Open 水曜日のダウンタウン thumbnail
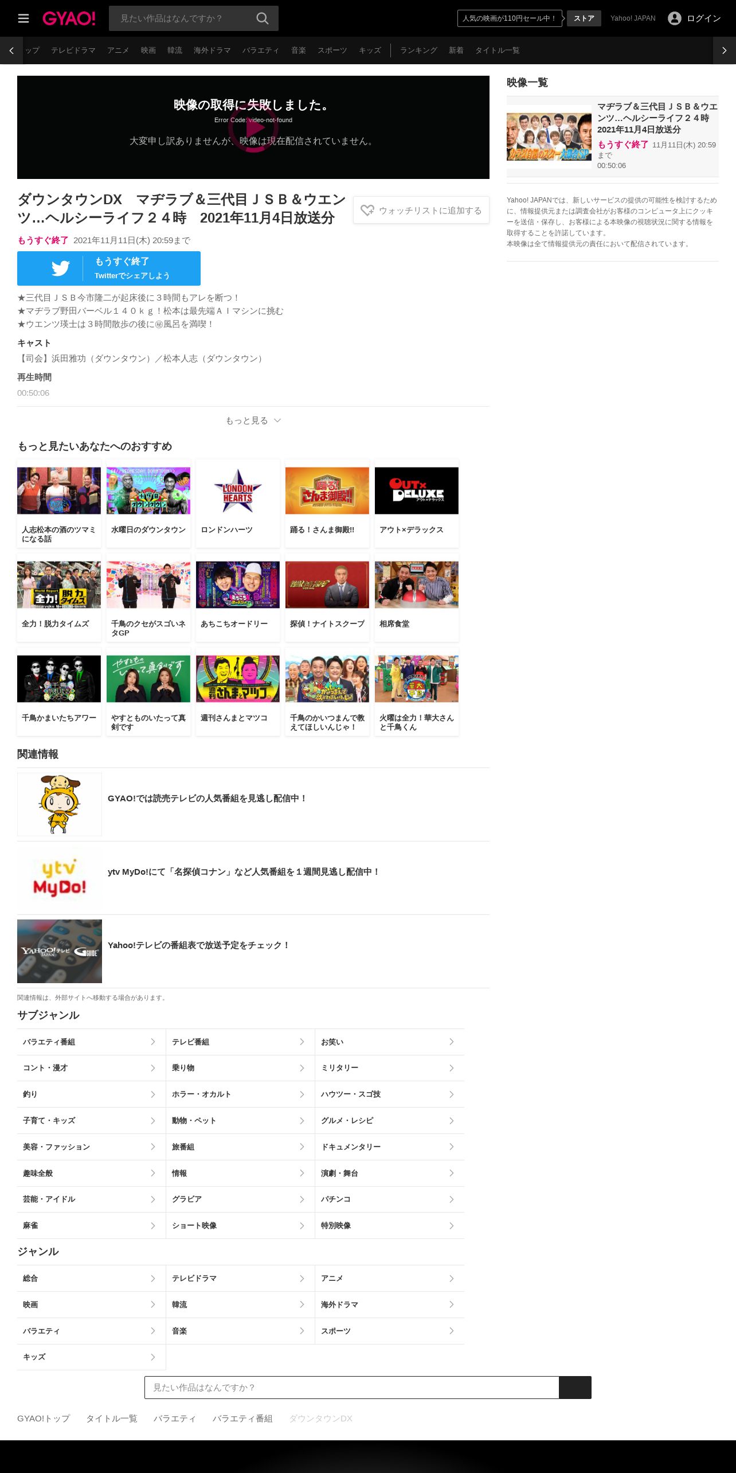This screenshot has width=736, height=1473. pos(148,490)
